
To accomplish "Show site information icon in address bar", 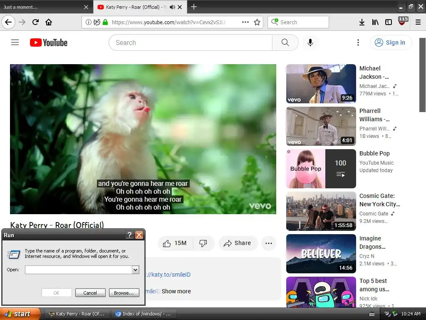I will point(88,22).
